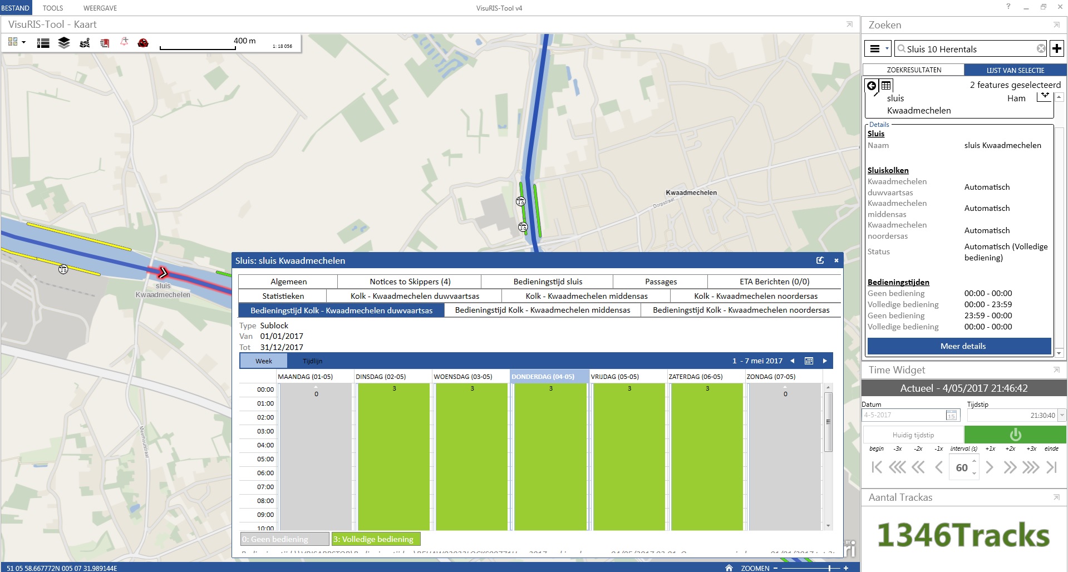The image size is (1068, 572).
Task: Step back at -1x speed
Action: [x=939, y=467]
